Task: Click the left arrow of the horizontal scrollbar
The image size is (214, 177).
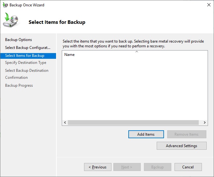Action: tap(65, 123)
